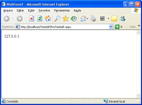This screenshot has width=142, height=105.
Task: Open Search with magnifying glass icon
Action: coord(57,19)
